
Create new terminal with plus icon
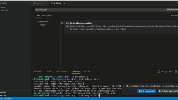(x=170, y=72)
